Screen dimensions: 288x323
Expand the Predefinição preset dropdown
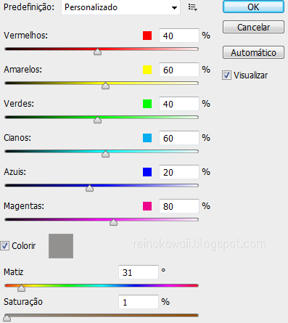[120, 7]
